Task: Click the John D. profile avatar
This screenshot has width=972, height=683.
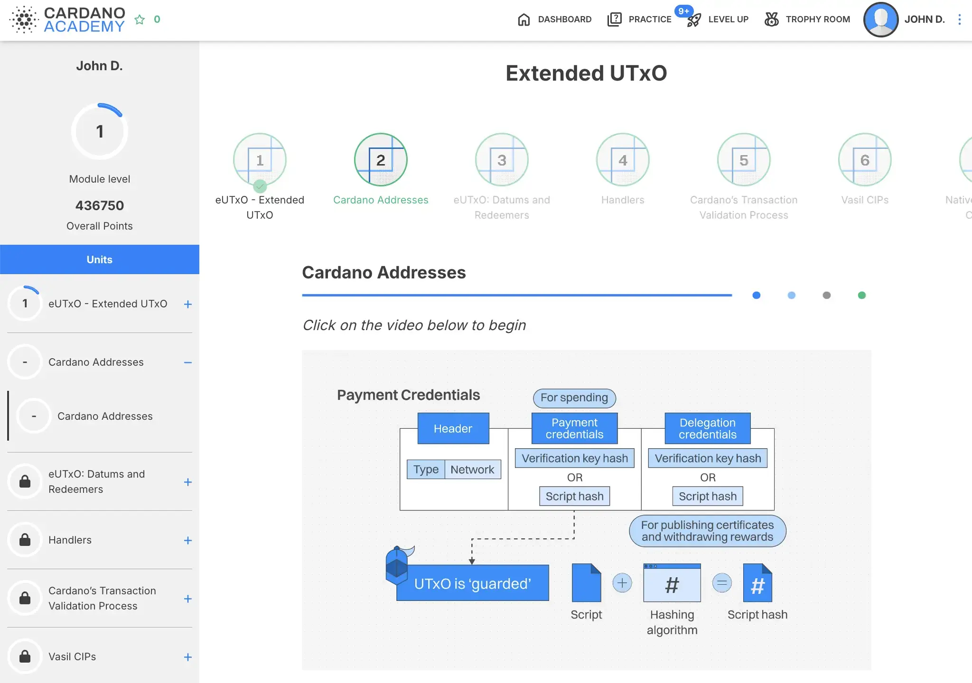Action: click(x=881, y=19)
